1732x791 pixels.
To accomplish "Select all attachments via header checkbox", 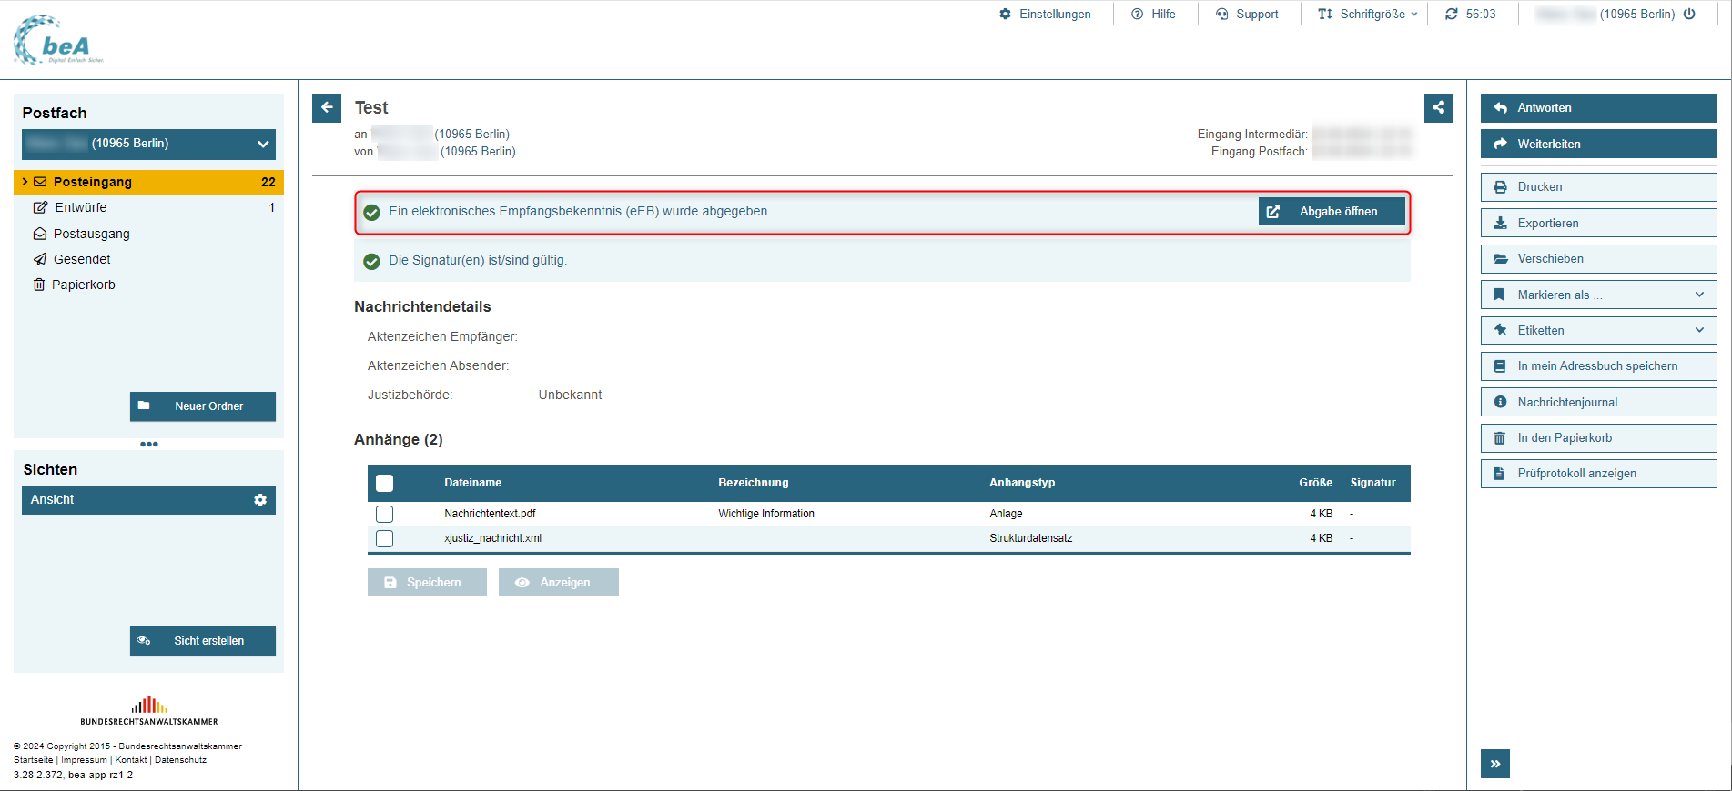I will point(385,483).
